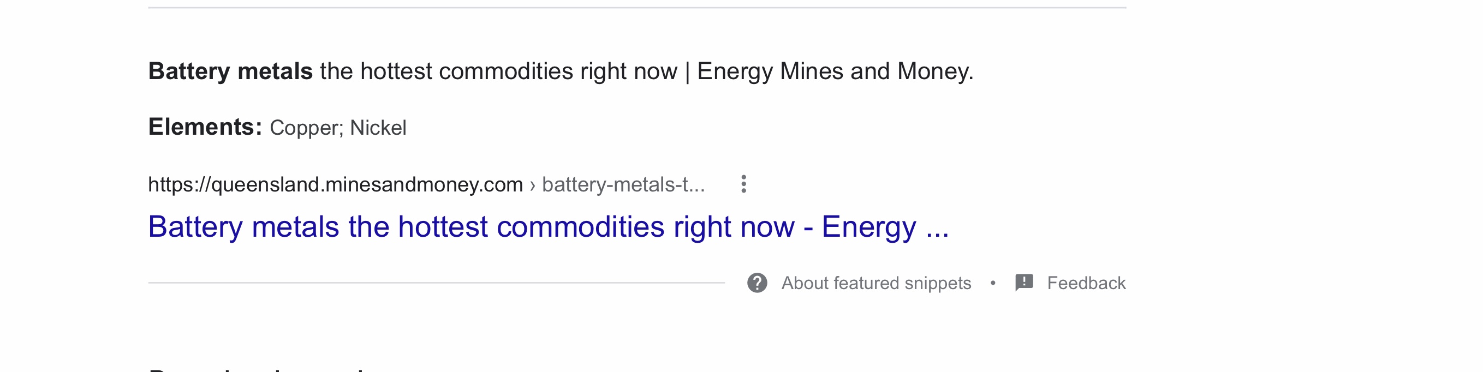The width and height of the screenshot is (1483, 372).
Task: Select the 'Feedback' text label
Action: 1086,283
